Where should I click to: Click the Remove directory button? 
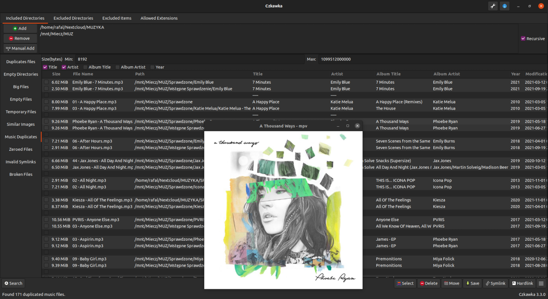(20, 39)
